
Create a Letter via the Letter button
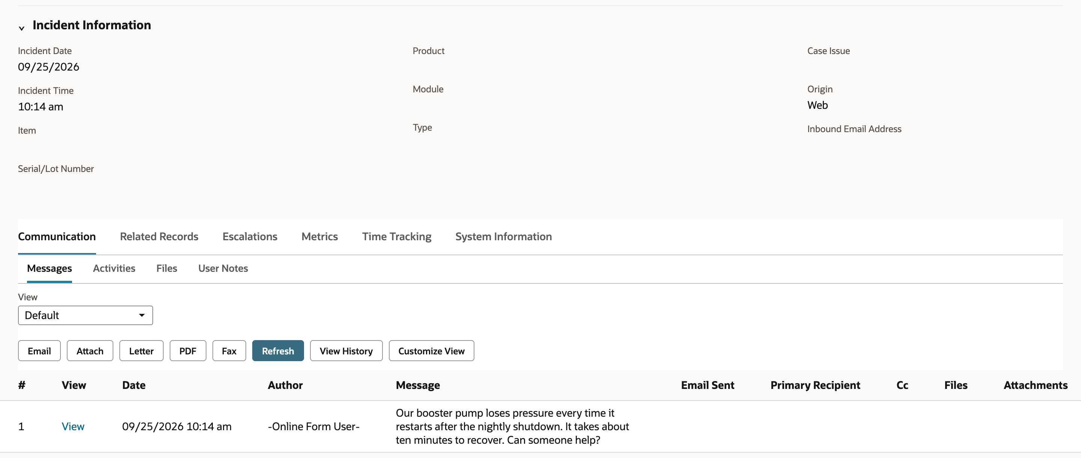pos(141,351)
